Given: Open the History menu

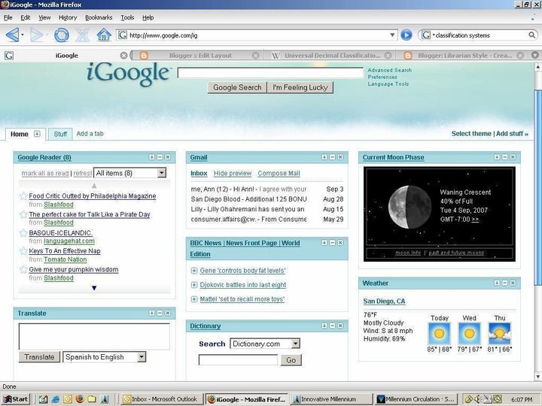Looking at the screenshot, I should pos(68,17).
